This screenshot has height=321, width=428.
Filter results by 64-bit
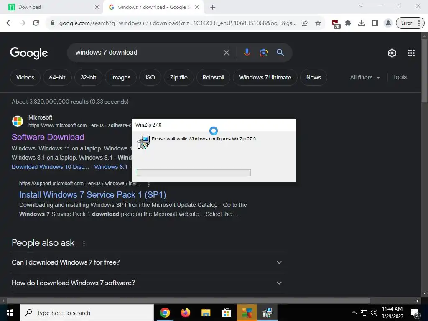coord(57,77)
